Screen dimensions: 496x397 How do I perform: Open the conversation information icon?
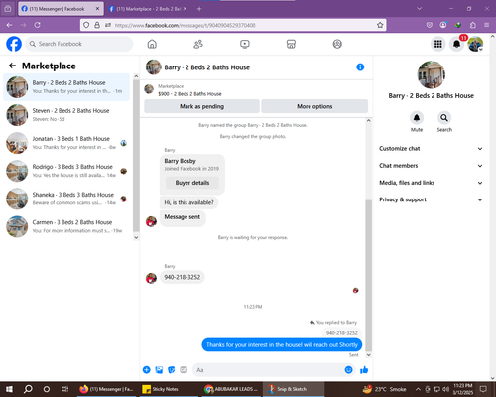coord(360,67)
